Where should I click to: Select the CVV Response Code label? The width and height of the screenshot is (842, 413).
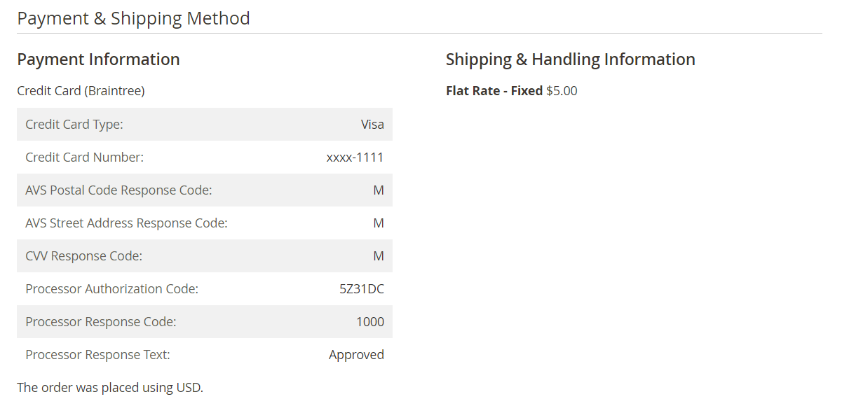pyautogui.click(x=83, y=256)
